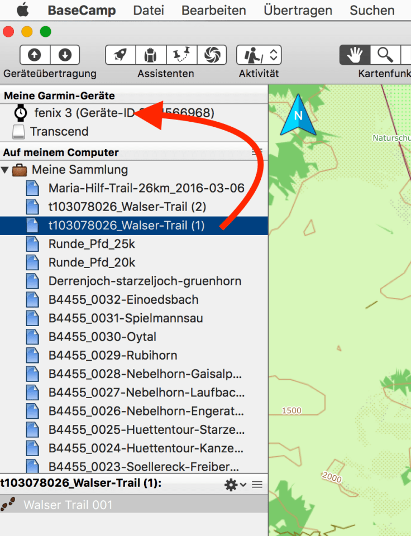Click the north compass arrow on map
Image resolution: width=411 pixels, height=536 pixels.
point(298,116)
